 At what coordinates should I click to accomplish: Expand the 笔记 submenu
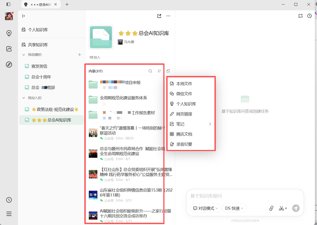pyautogui.click(x=191, y=124)
